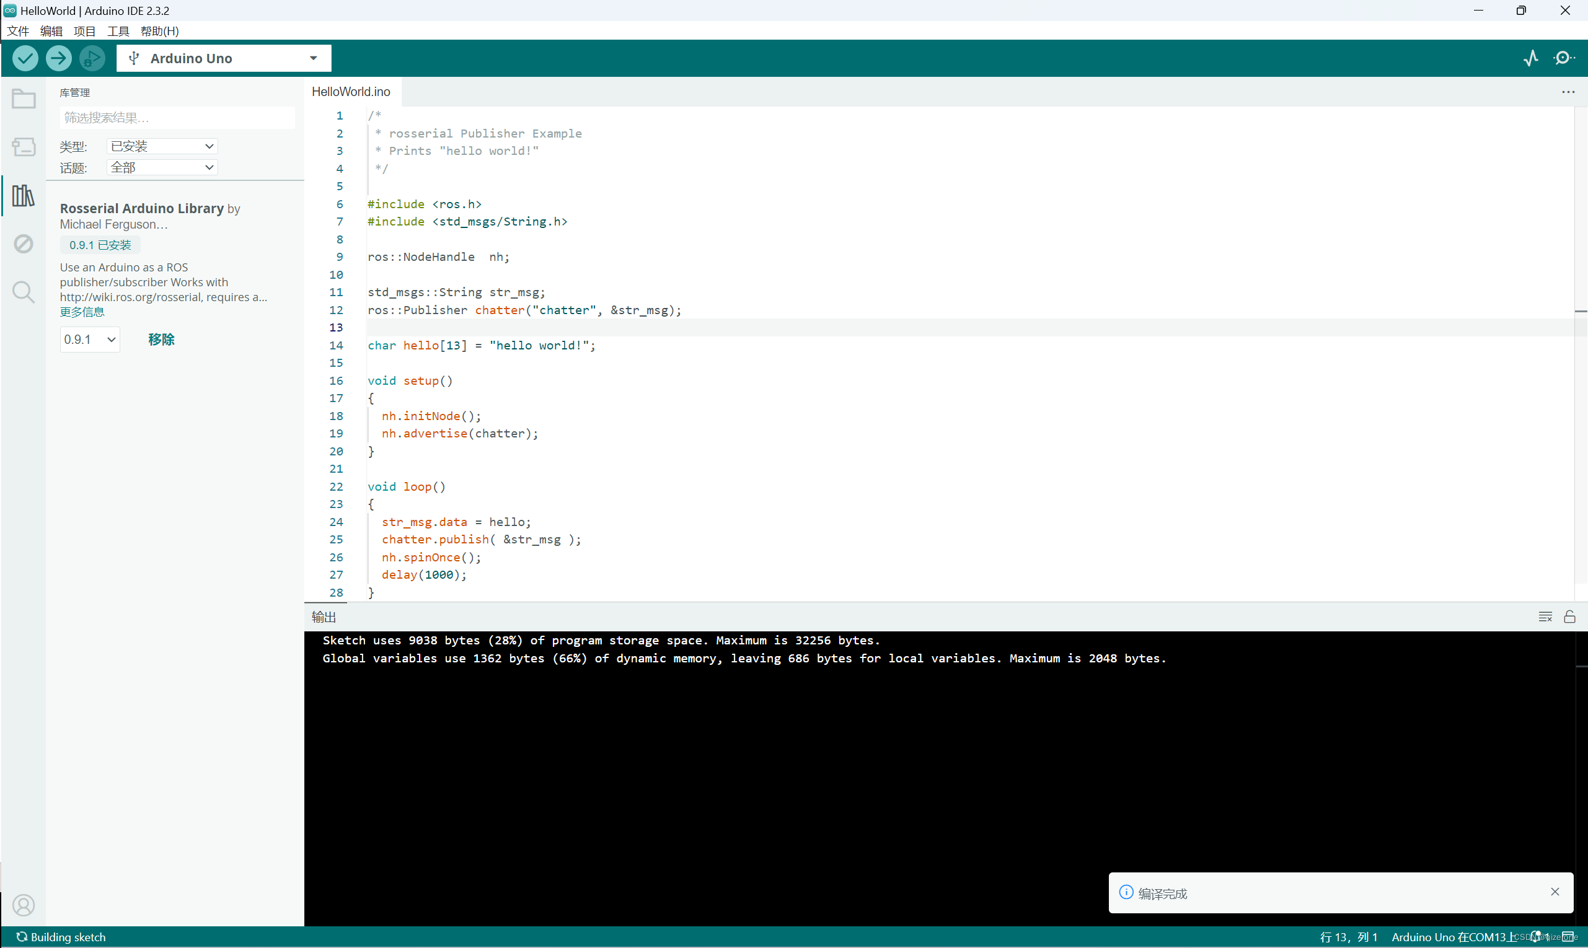Open the library version 0.9.1 dropdown
The width and height of the screenshot is (1588, 948).
point(89,339)
